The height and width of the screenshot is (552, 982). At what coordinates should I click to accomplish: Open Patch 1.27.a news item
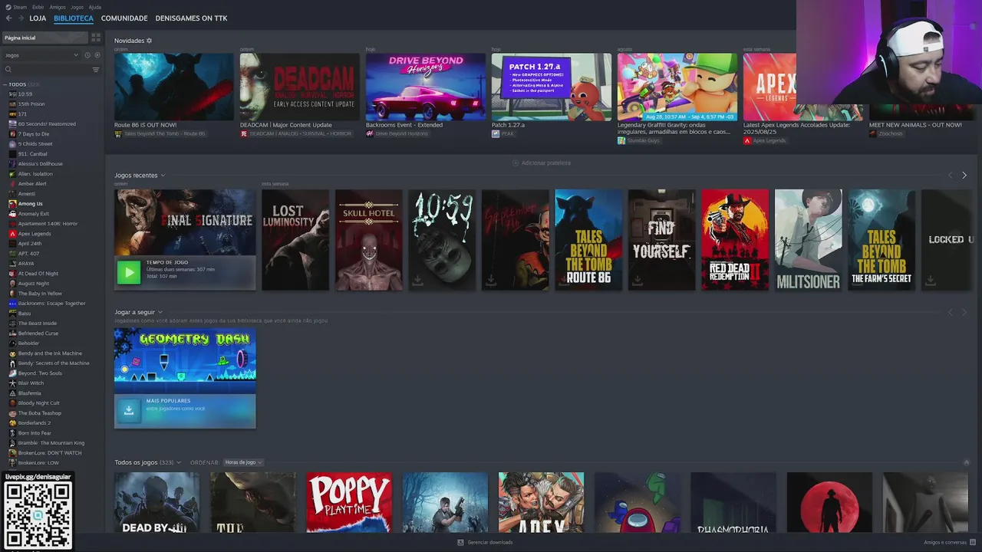pyautogui.click(x=552, y=87)
